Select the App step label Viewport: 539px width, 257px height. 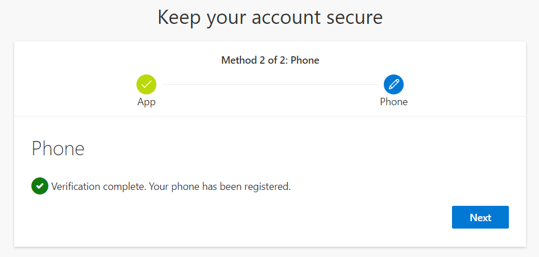click(x=146, y=102)
